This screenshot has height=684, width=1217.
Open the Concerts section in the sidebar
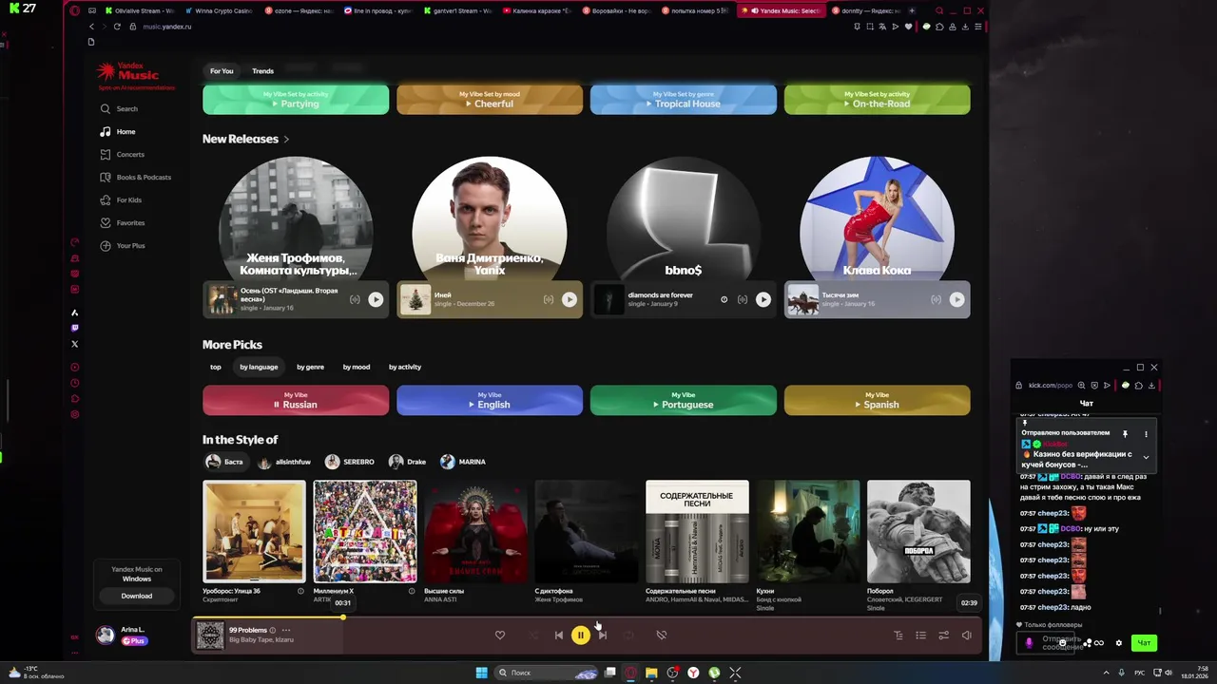[x=123, y=154]
